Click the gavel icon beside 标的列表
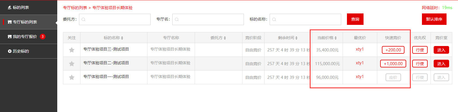The width and height of the screenshot is (458, 112). [x=10, y=7]
